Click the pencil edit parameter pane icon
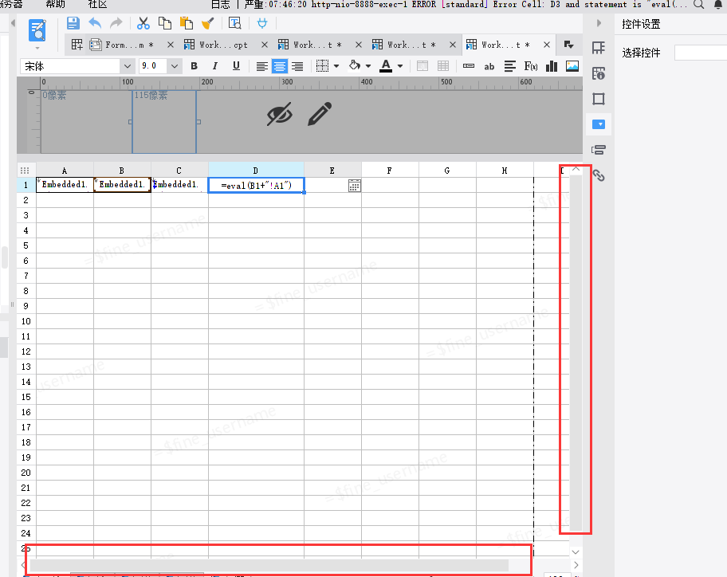Screen dimensions: 727x577 320,114
